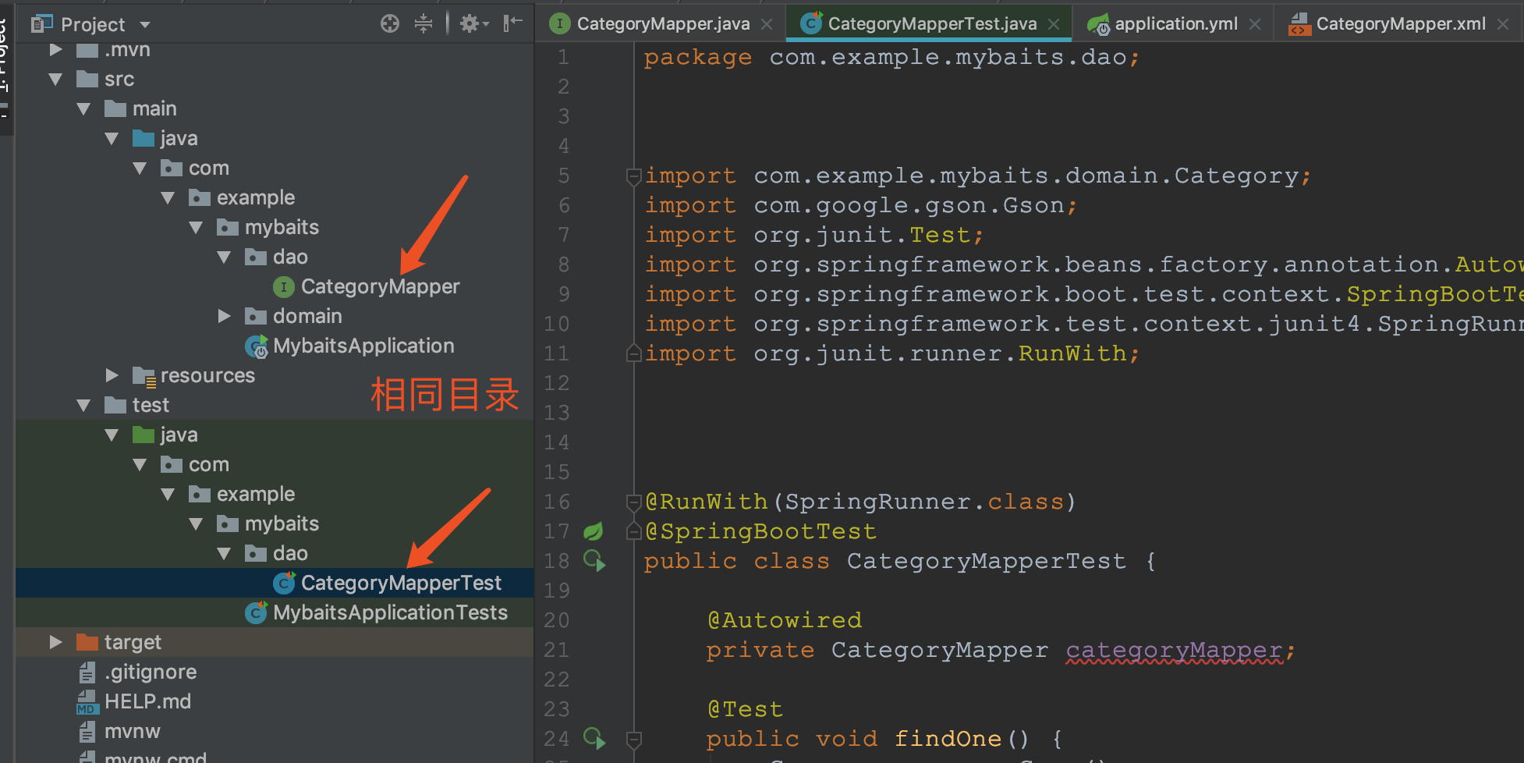Expand the .mvn folder
The image size is (1524, 763).
tap(55, 50)
